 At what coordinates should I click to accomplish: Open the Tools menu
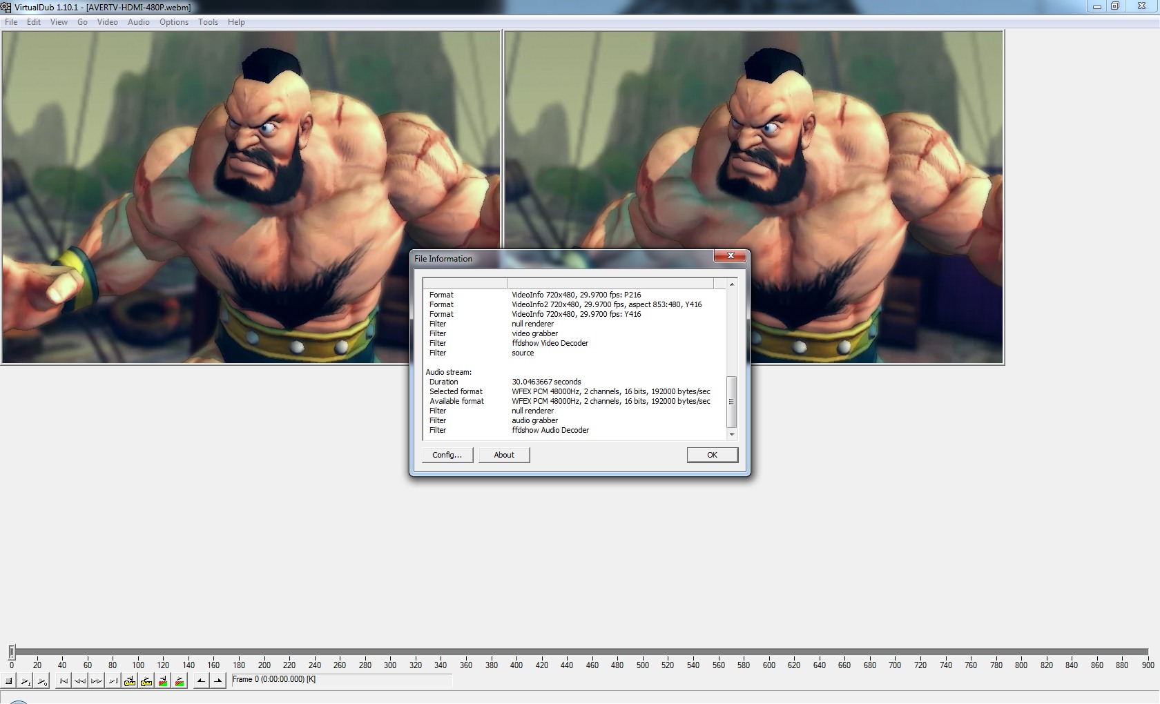(x=208, y=22)
